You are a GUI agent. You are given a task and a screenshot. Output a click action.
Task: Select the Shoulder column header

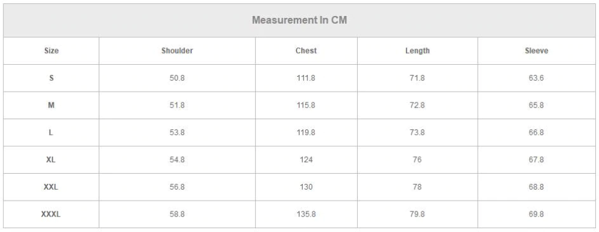[x=177, y=51]
